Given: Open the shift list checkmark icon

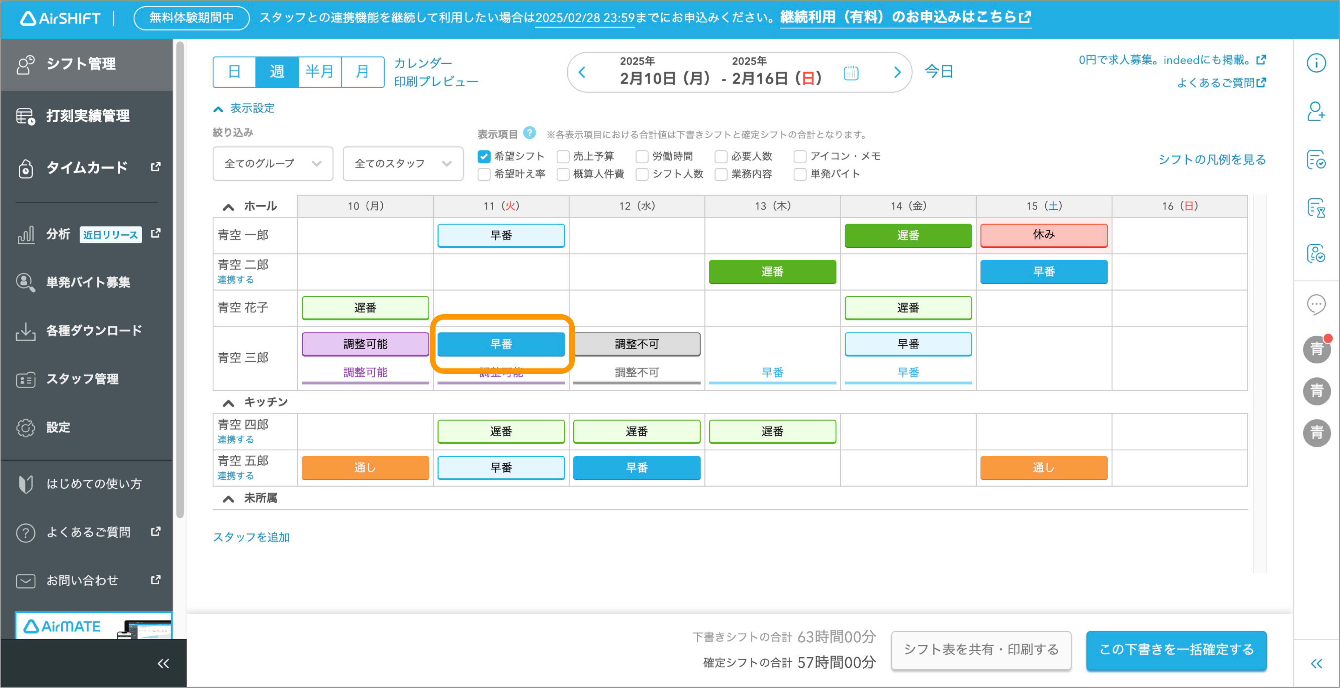Looking at the screenshot, I should pos(1316,160).
